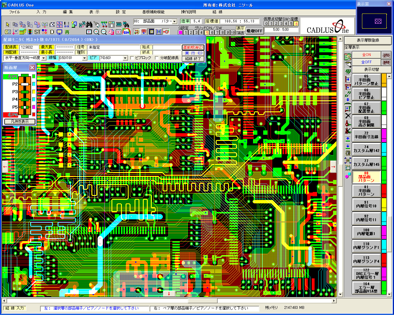The height and width of the screenshot is (315, 394).
Task: Click the binoculars search icon
Action: (89, 25)
